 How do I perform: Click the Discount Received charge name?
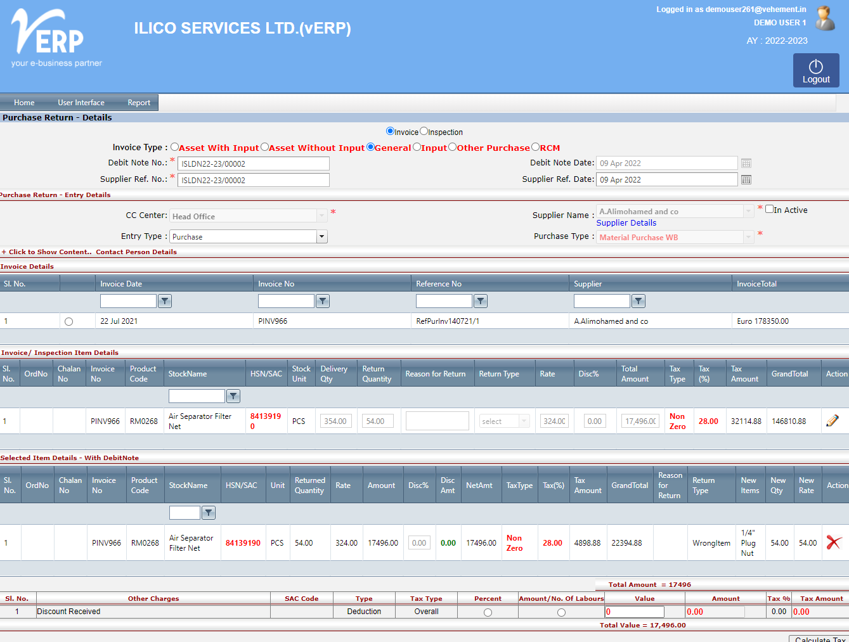(68, 612)
